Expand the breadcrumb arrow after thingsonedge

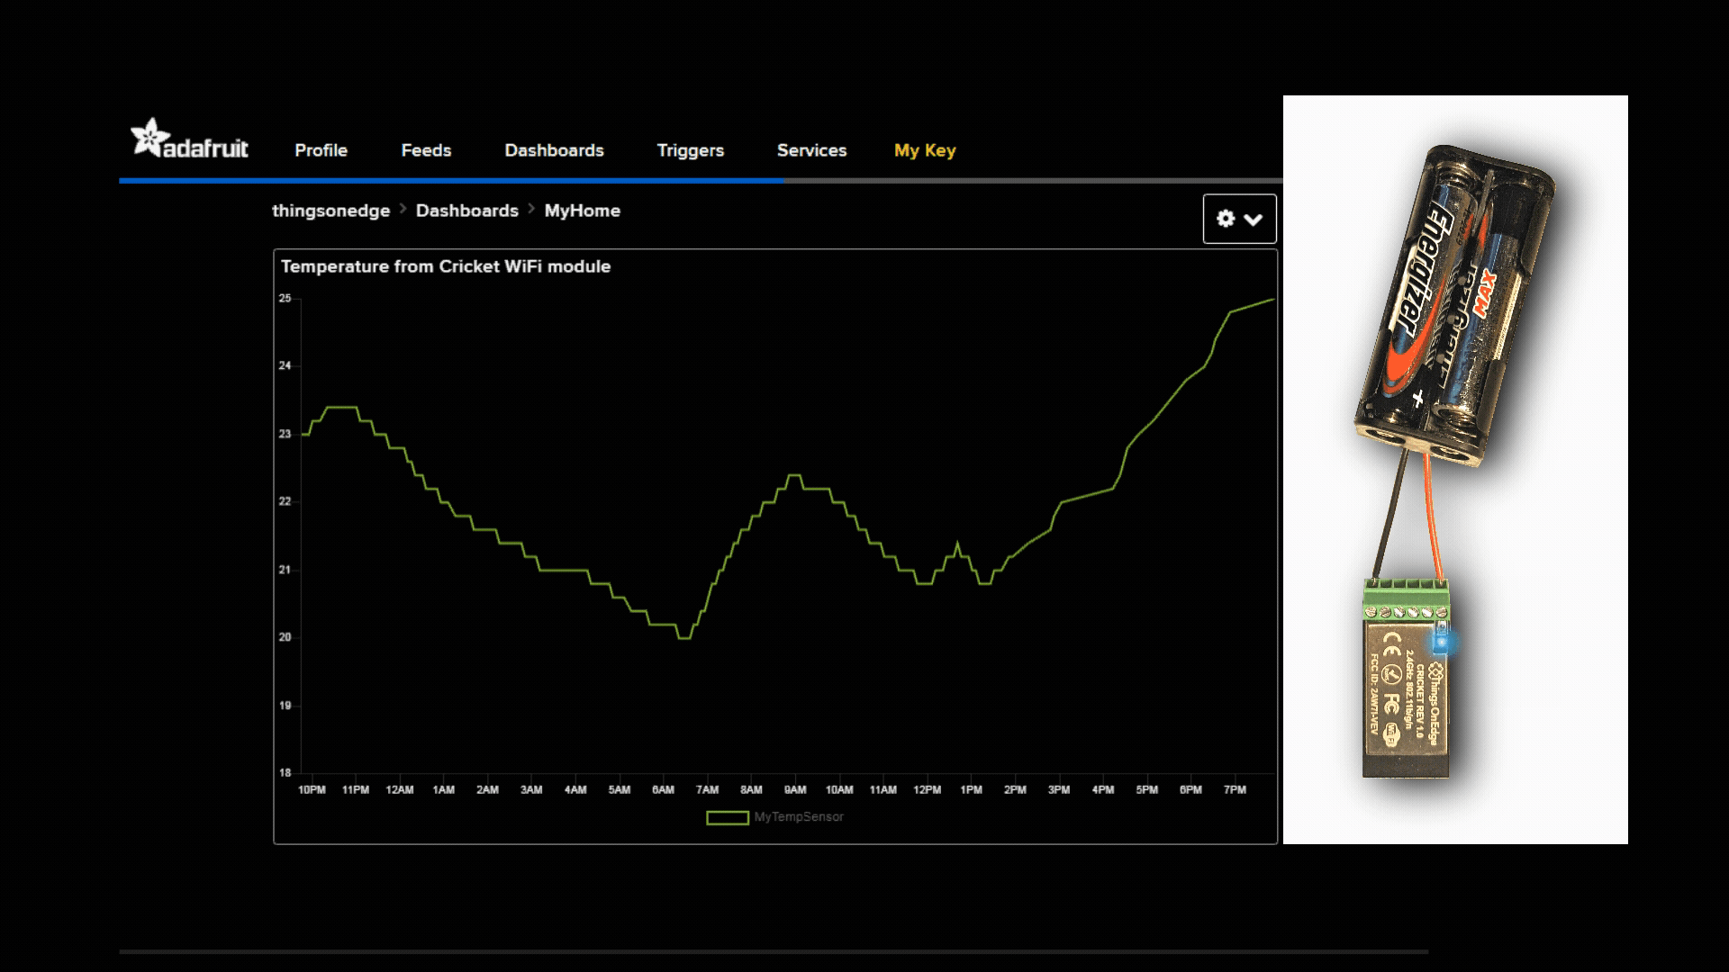(x=403, y=211)
